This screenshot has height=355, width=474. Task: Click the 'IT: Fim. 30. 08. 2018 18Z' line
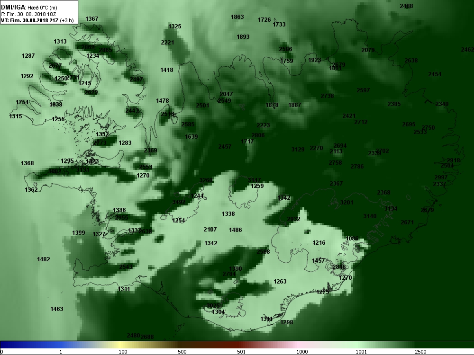coord(28,14)
